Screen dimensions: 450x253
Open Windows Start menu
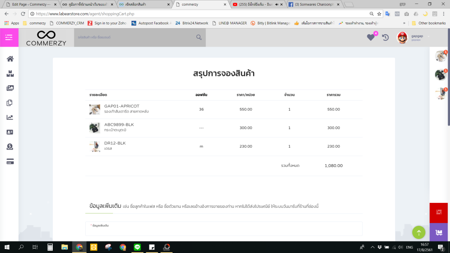(7, 247)
